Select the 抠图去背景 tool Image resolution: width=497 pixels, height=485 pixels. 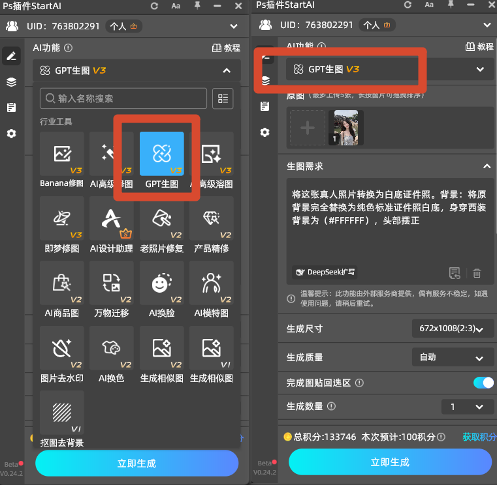click(62, 413)
